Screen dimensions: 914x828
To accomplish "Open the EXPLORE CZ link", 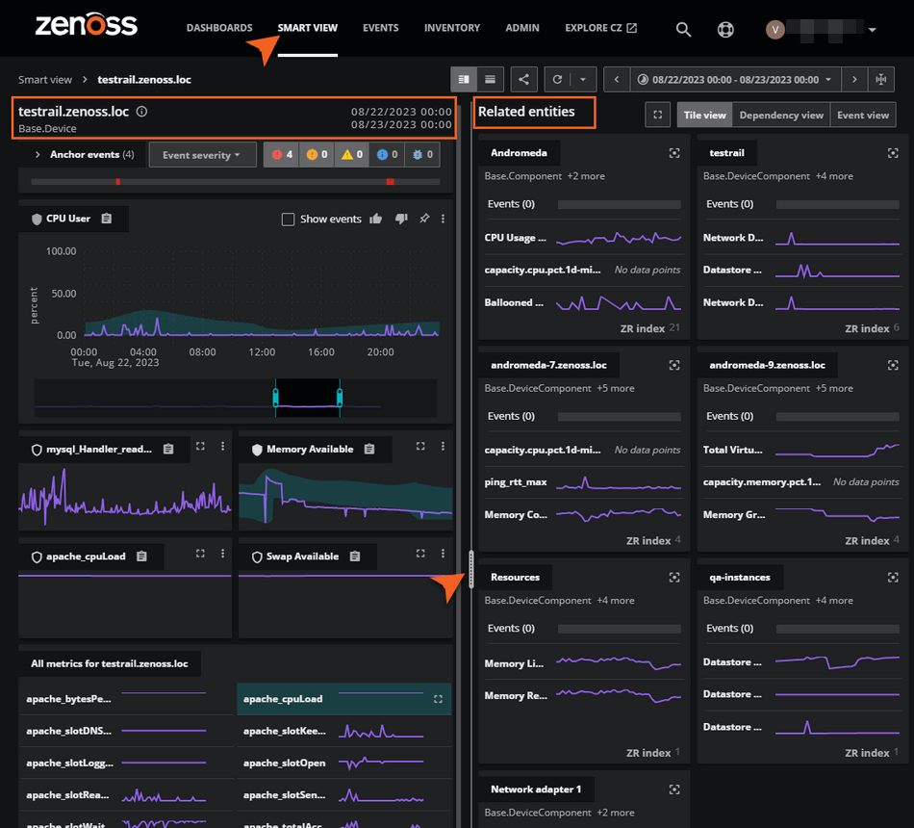I will tap(600, 28).
